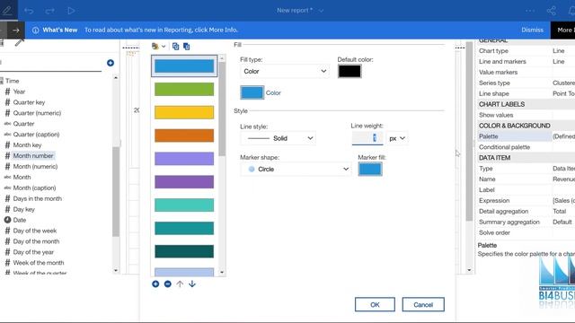Open the px unit dropdown
575x323 pixels.
click(x=397, y=138)
